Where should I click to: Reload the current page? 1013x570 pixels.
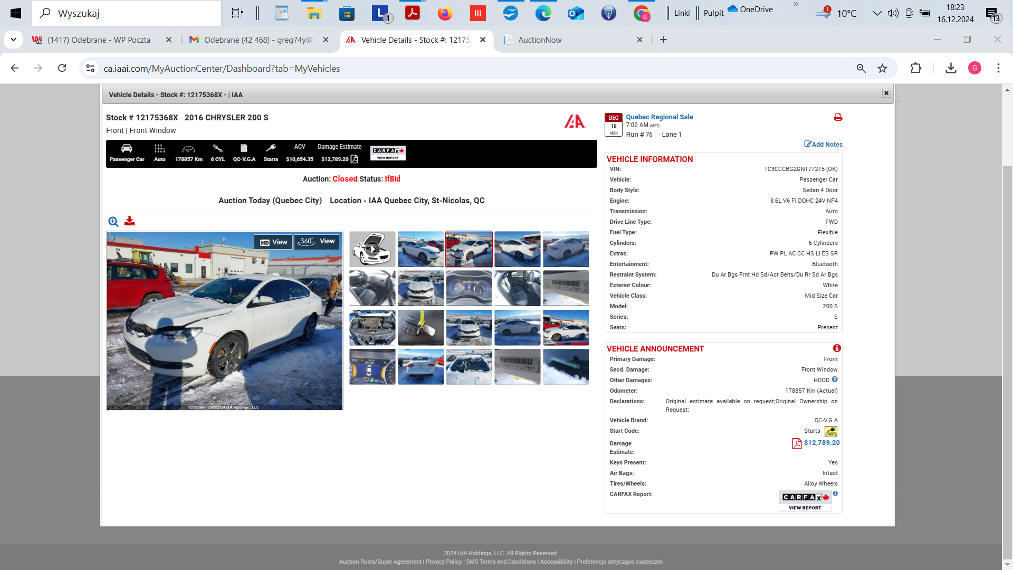pos(62,68)
